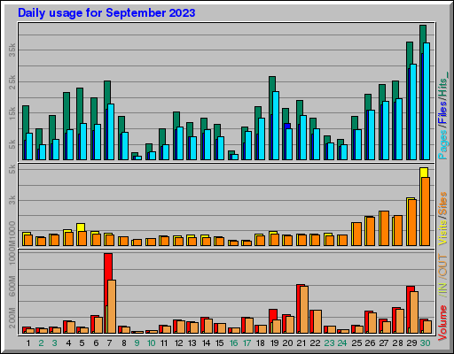Click the 'Sites' legend label in orange
The width and height of the screenshot is (454, 354).
(442, 204)
